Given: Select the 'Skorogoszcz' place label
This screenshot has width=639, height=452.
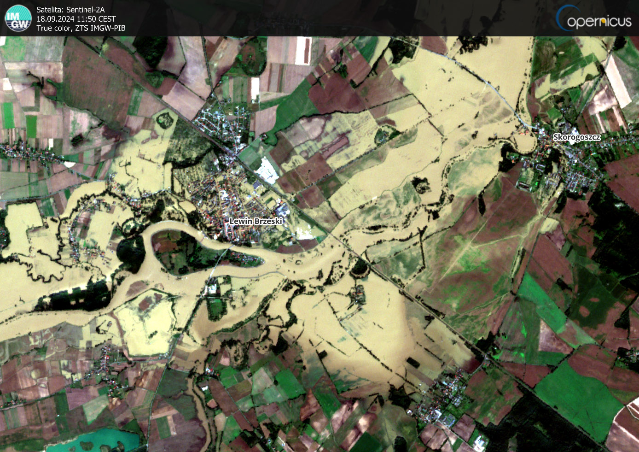Looking at the screenshot, I should pos(576,137).
